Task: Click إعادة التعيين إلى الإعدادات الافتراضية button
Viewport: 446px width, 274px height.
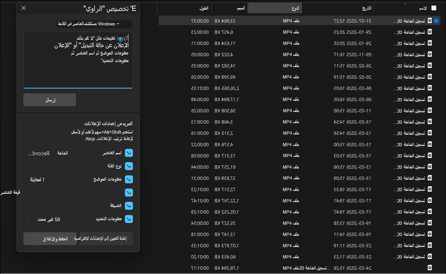Action: (106, 239)
